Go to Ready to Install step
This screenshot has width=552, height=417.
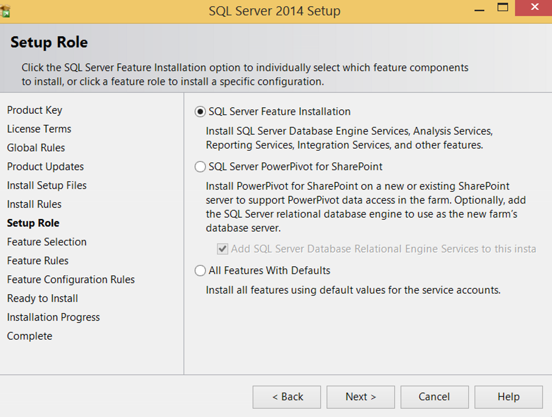pos(42,298)
